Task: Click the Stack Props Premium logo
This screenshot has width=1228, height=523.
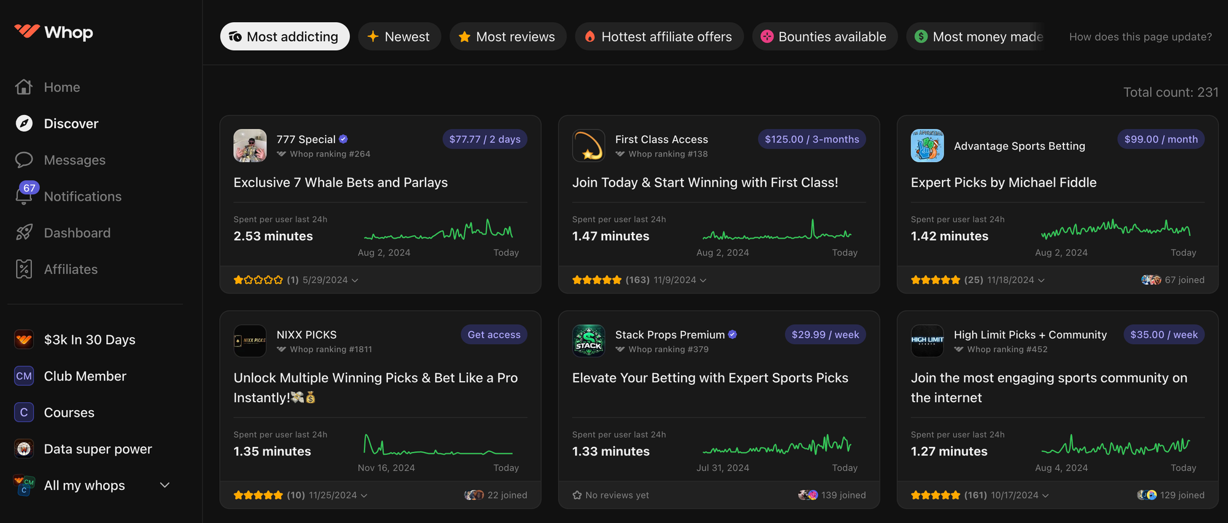Action: point(589,341)
